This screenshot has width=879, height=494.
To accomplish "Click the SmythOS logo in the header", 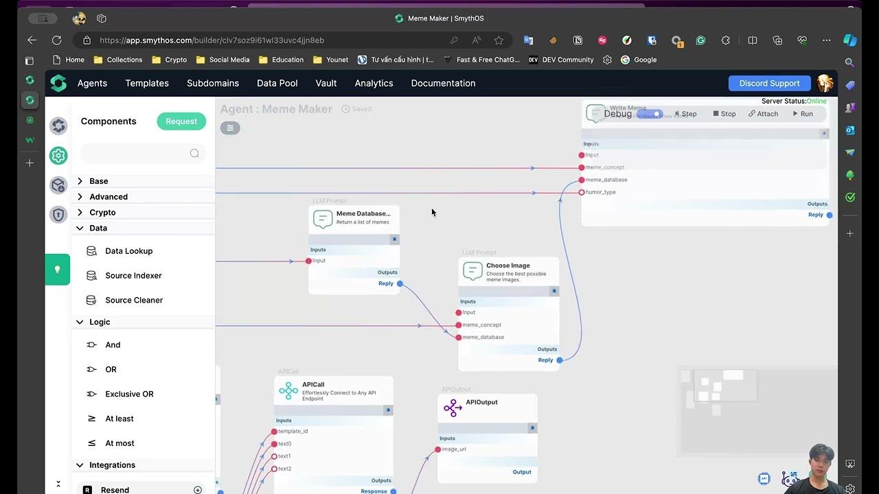I will tap(58, 83).
